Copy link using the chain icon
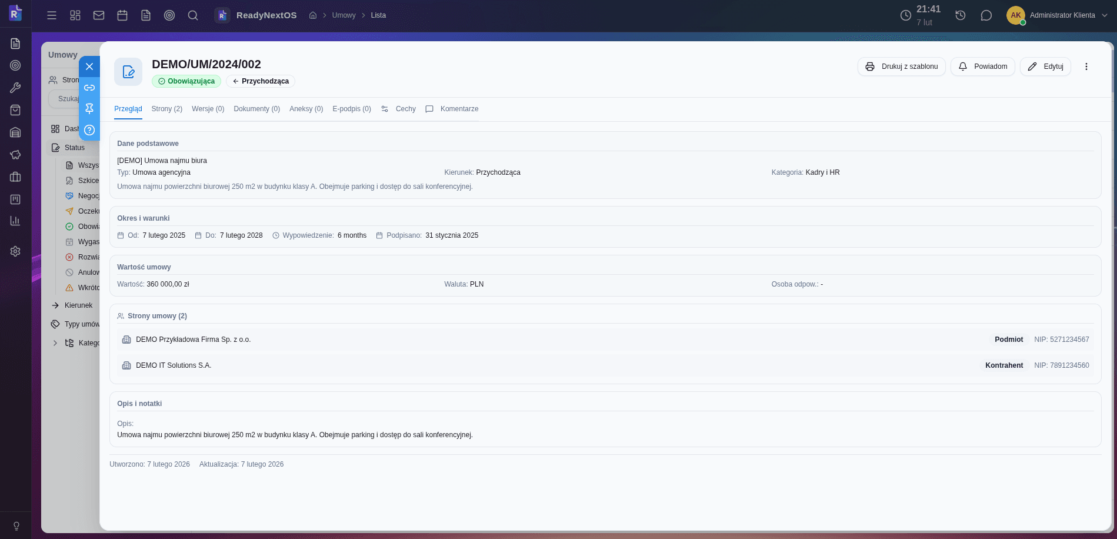Viewport: 1117px width, 539px height. tap(89, 88)
